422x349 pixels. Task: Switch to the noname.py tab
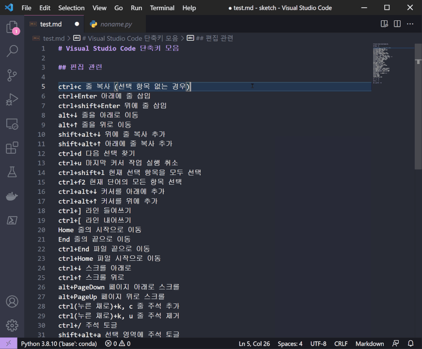pos(116,24)
